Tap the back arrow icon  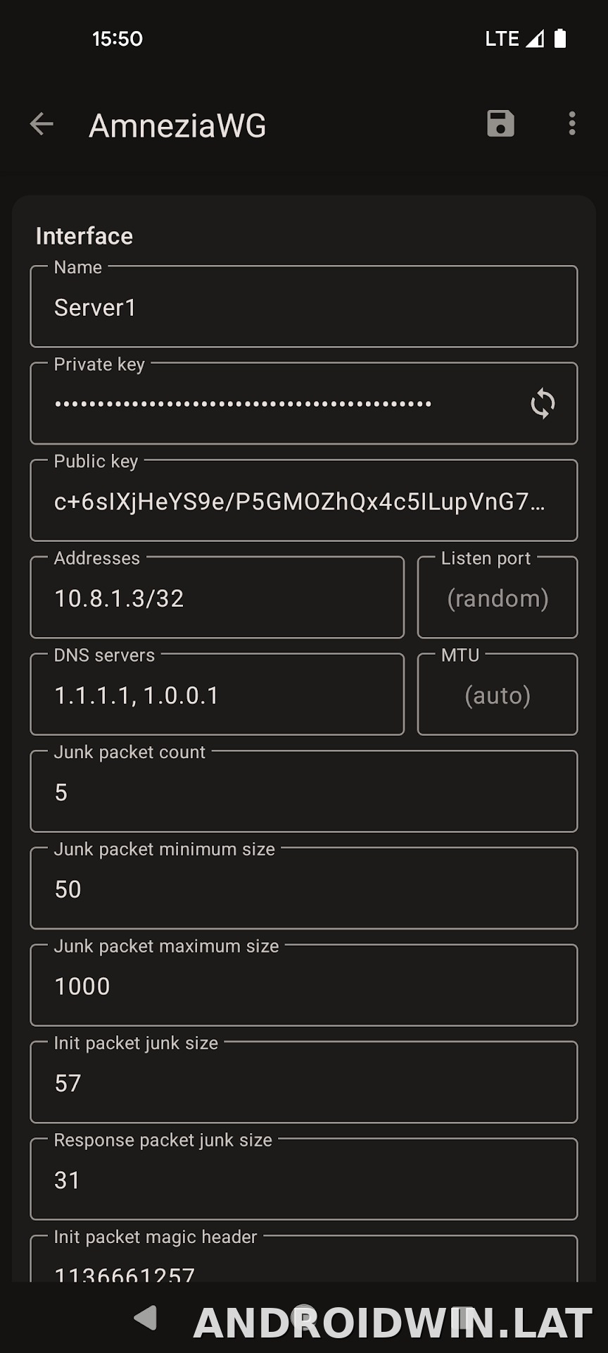tap(42, 124)
